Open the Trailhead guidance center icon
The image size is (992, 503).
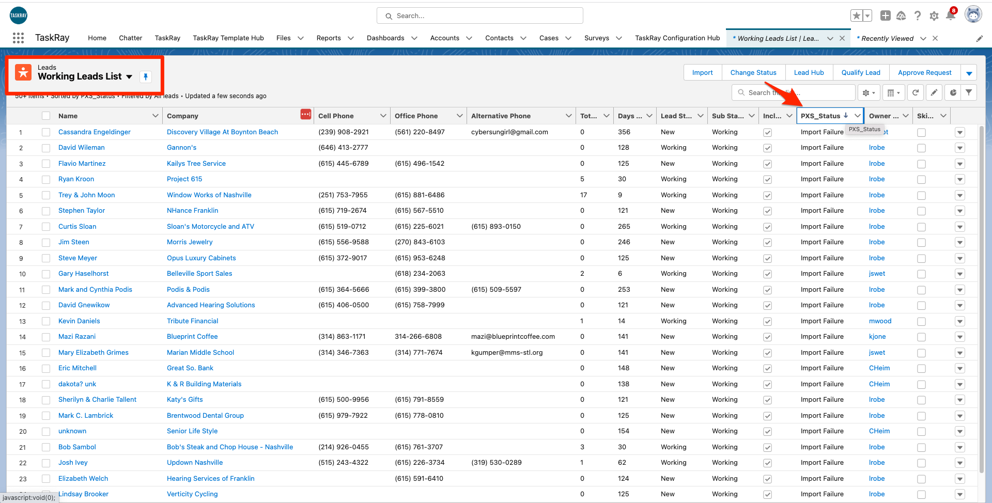901,16
